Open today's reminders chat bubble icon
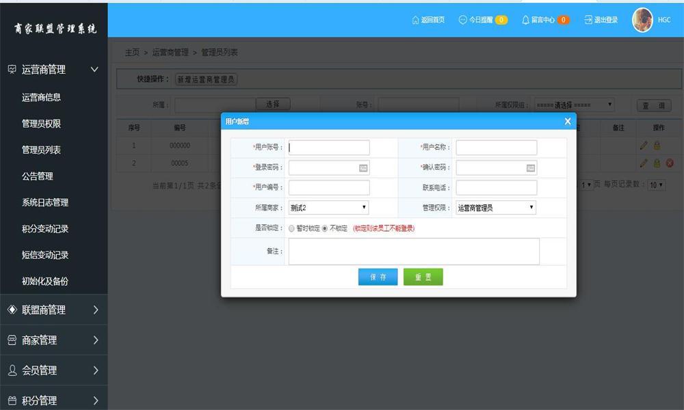The height and width of the screenshot is (410, 684). [x=462, y=20]
